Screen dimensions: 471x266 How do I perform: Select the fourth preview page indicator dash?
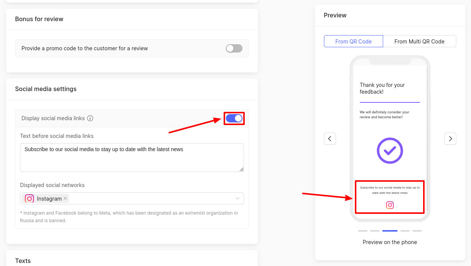pyautogui.click(x=405, y=230)
